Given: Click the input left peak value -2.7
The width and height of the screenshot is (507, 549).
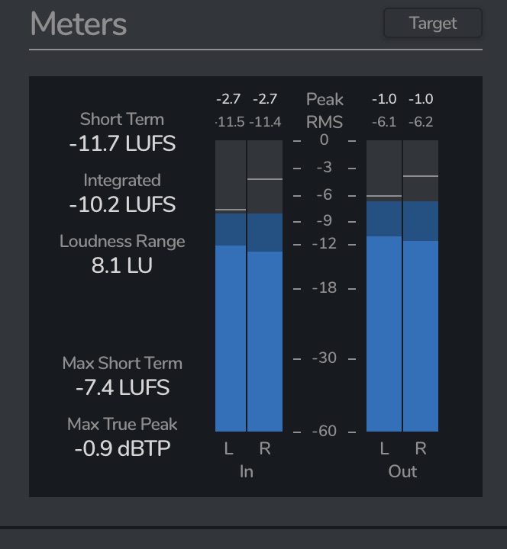Looking at the screenshot, I should pyautogui.click(x=228, y=99).
